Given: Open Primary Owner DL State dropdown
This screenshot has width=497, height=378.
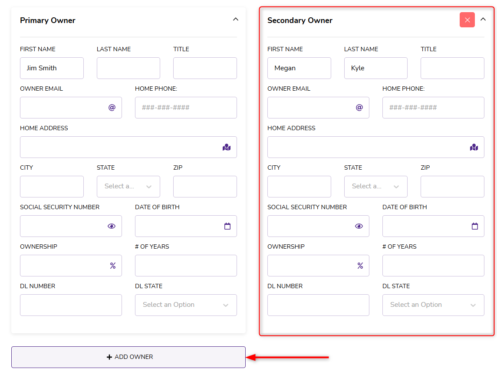Looking at the screenshot, I should pyautogui.click(x=185, y=305).
